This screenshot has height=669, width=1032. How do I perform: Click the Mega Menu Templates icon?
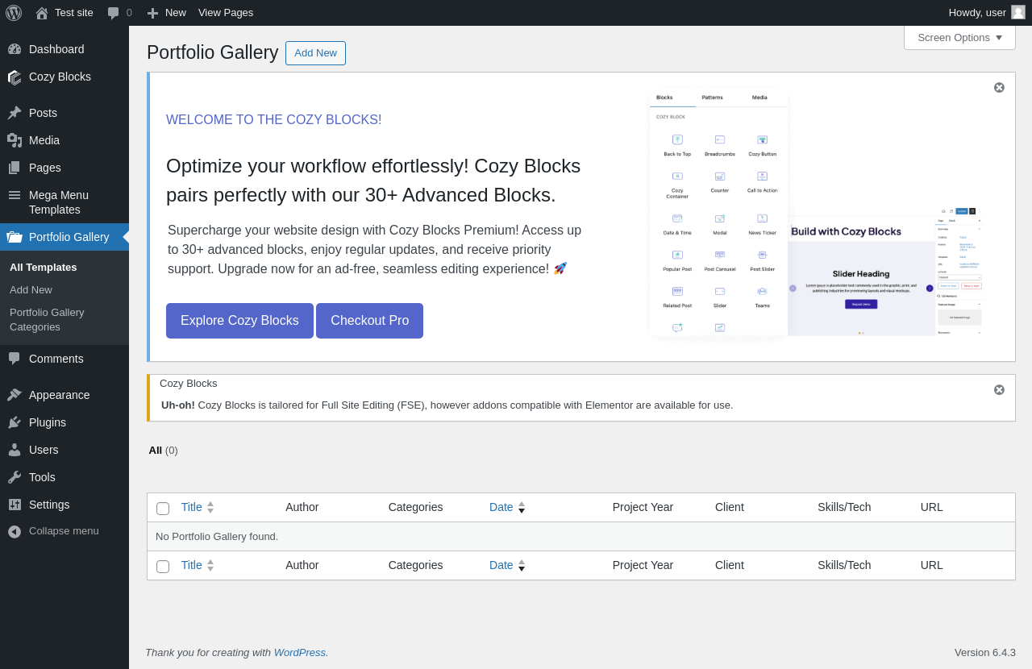click(15, 195)
